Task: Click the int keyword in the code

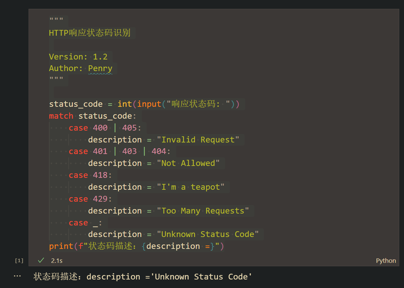Action: click(x=124, y=104)
